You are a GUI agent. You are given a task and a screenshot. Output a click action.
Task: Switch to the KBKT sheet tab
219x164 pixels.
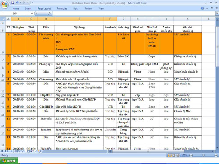click(30, 151)
